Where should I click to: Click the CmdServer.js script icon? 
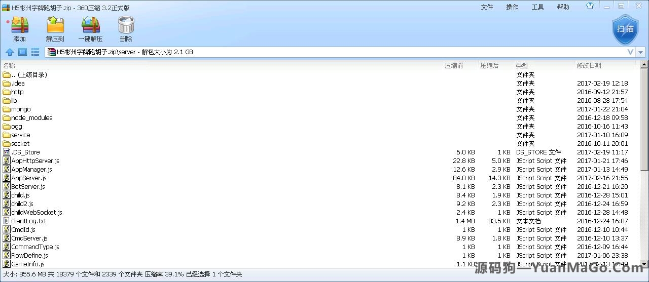point(7,238)
